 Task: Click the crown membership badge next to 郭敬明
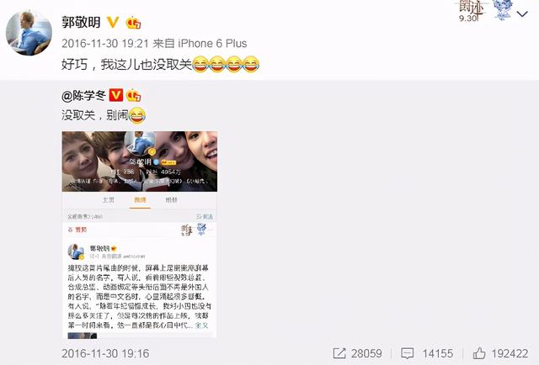(x=133, y=23)
